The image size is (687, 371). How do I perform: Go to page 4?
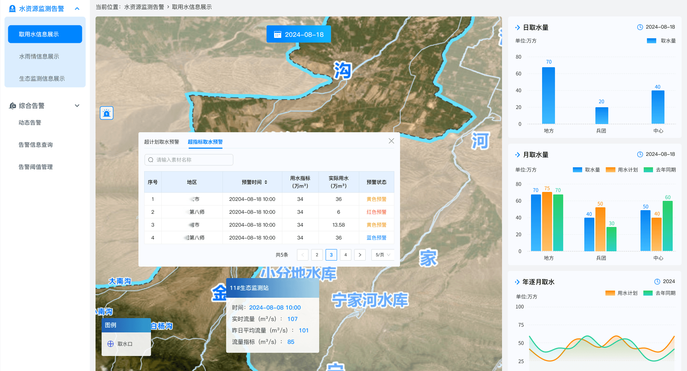(x=346, y=255)
